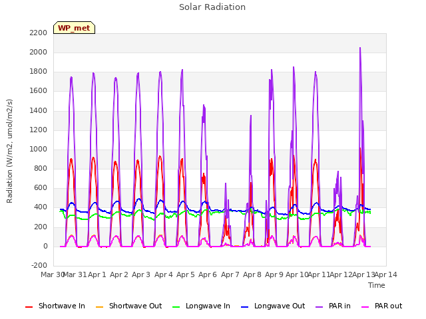
Task: Click the Time x-axis label
Action: [377, 285]
